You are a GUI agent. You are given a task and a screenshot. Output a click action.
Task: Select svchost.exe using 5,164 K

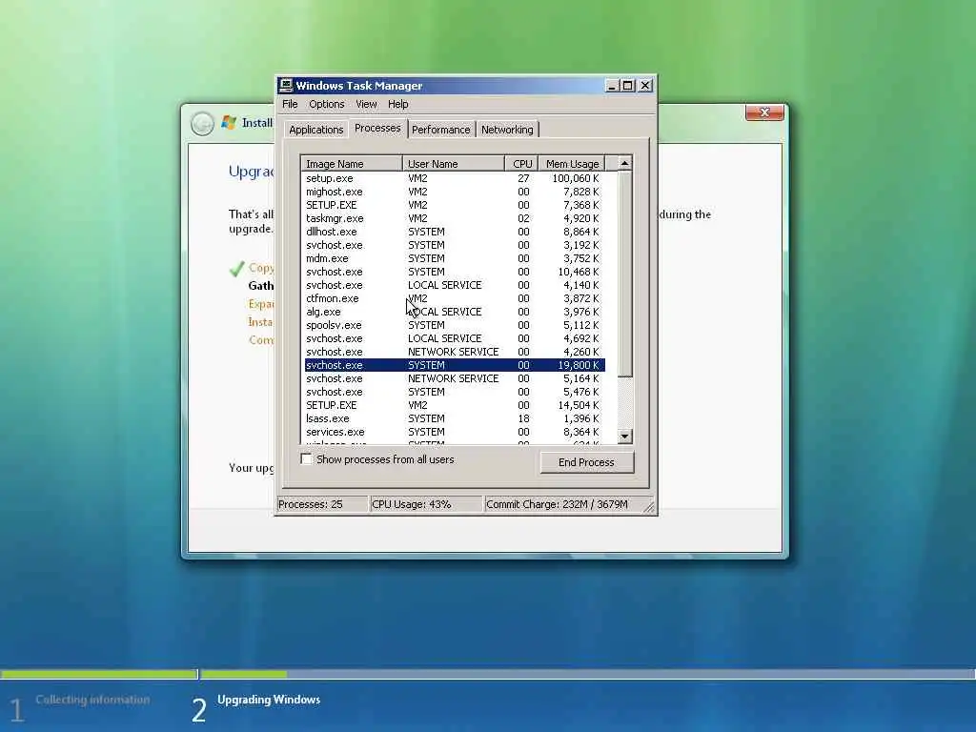pyautogui.click(x=455, y=378)
